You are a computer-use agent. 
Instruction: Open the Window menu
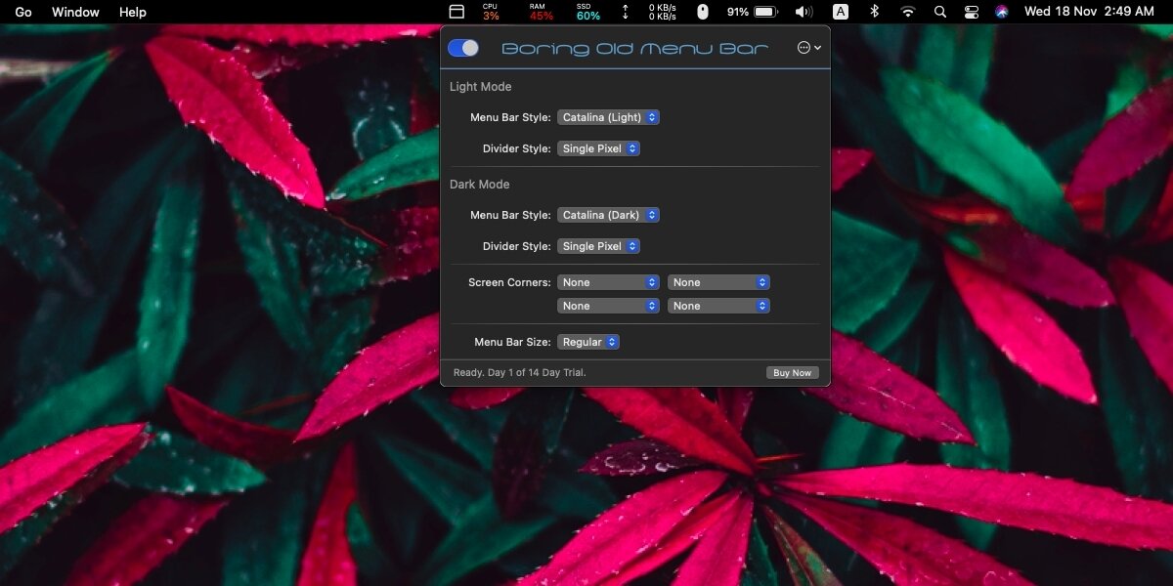coord(75,12)
